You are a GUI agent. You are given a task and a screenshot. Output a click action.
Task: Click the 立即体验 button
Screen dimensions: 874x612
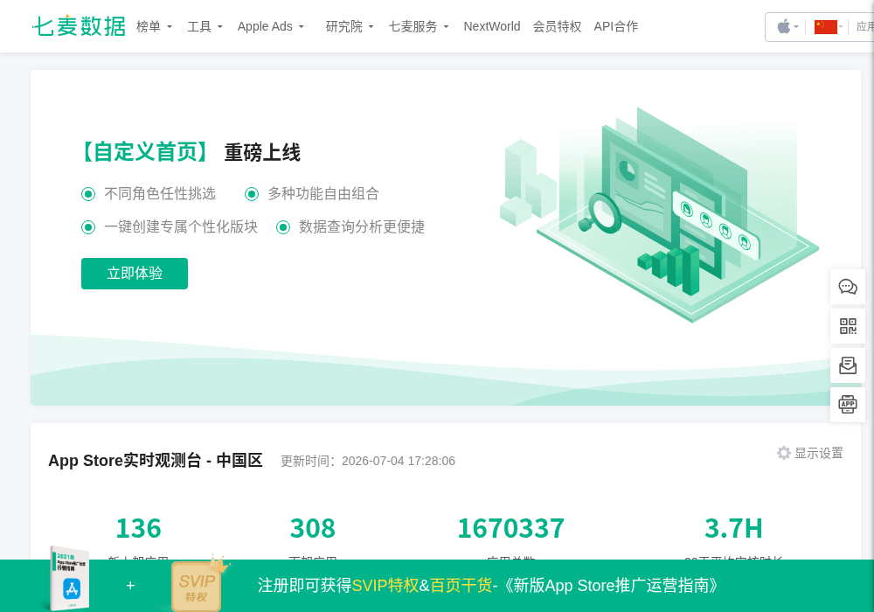(x=135, y=273)
